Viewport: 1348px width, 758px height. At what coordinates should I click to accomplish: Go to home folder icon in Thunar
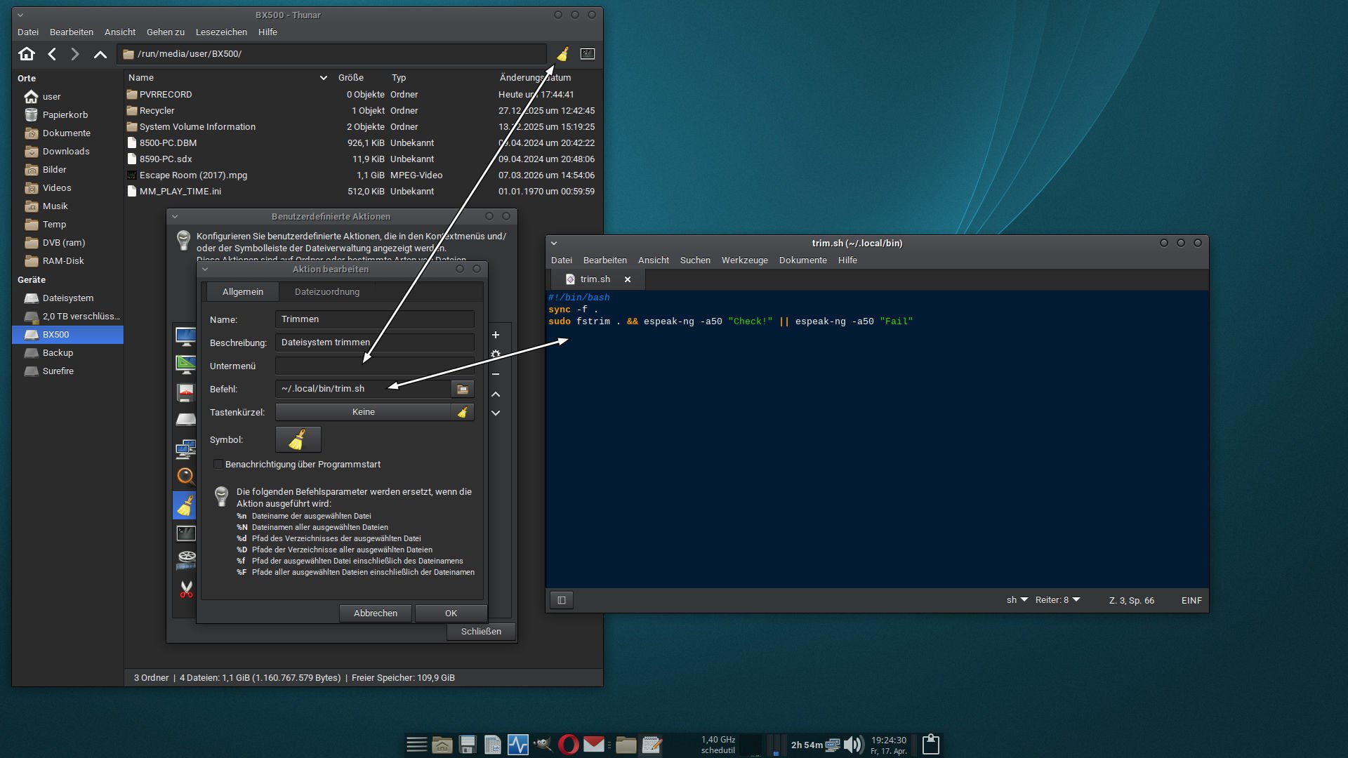[x=27, y=54]
